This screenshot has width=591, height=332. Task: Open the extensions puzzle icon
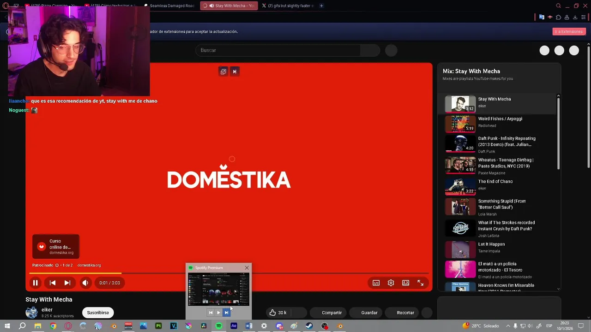coord(558,17)
